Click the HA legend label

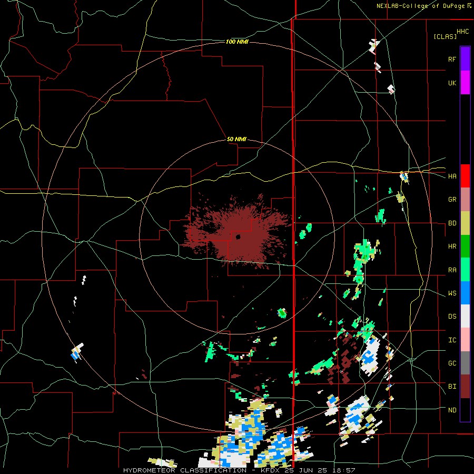pyautogui.click(x=452, y=176)
